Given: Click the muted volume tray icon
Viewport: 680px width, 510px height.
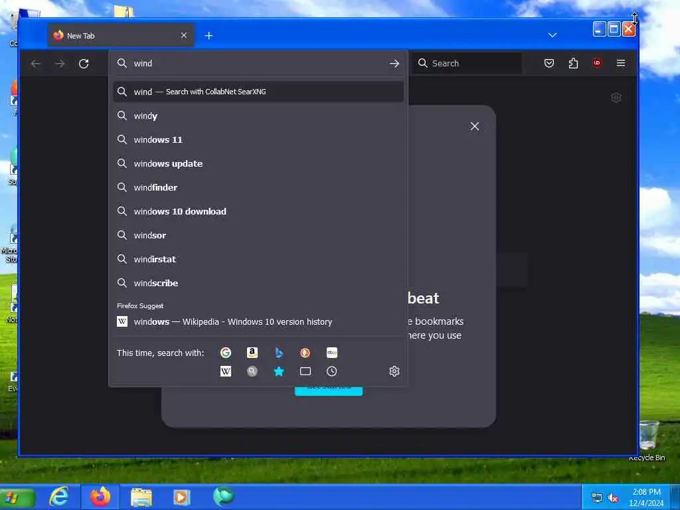Looking at the screenshot, I should click(x=613, y=498).
